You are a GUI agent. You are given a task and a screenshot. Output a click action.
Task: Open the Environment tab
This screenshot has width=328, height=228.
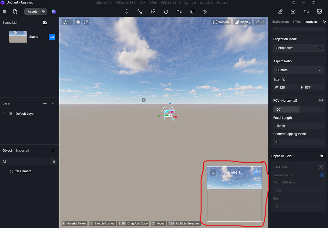tap(280, 22)
